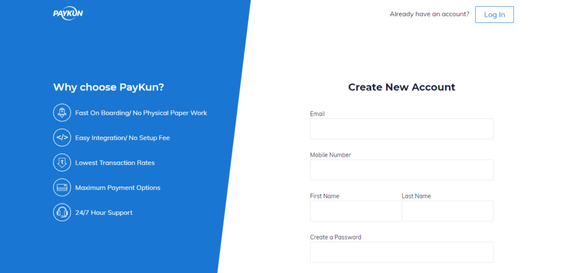
Task: Click '24/7 Hour Support' text
Action: (104, 213)
